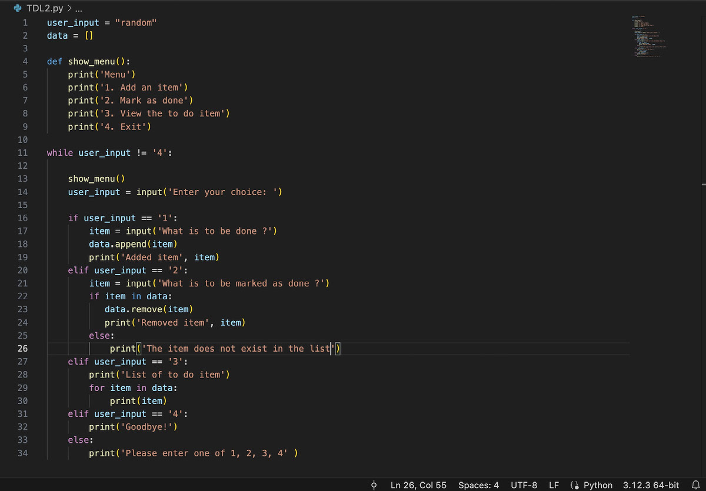Click "elif user_input == '4':" line
This screenshot has width=706, height=491.
coord(128,414)
